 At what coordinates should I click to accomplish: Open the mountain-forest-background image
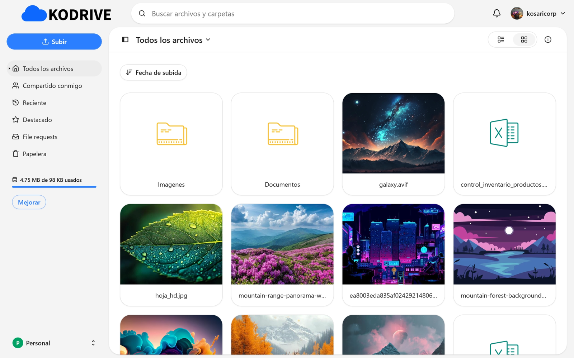[504, 244]
